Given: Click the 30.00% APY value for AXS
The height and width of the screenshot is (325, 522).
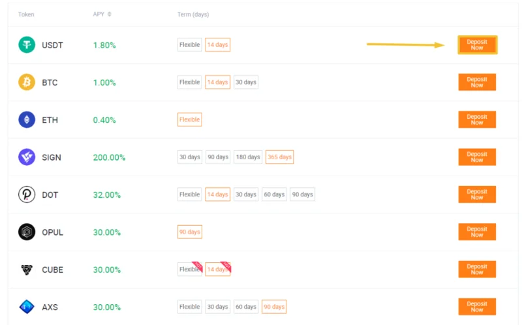Looking at the screenshot, I should (106, 307).
